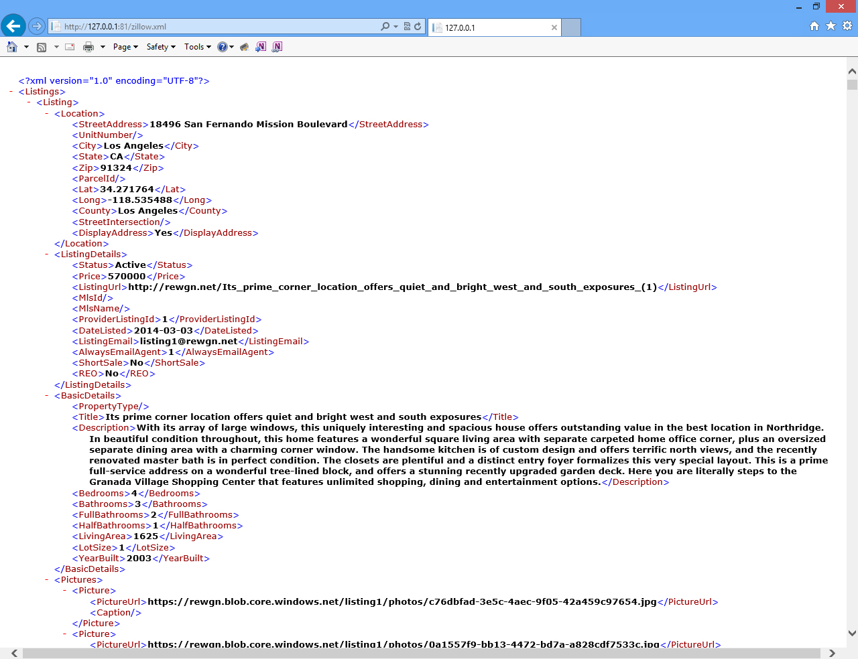This screenshot has height=659, width=858.
Task: Click the Home button in command bar
Action: tap(12, 47)
